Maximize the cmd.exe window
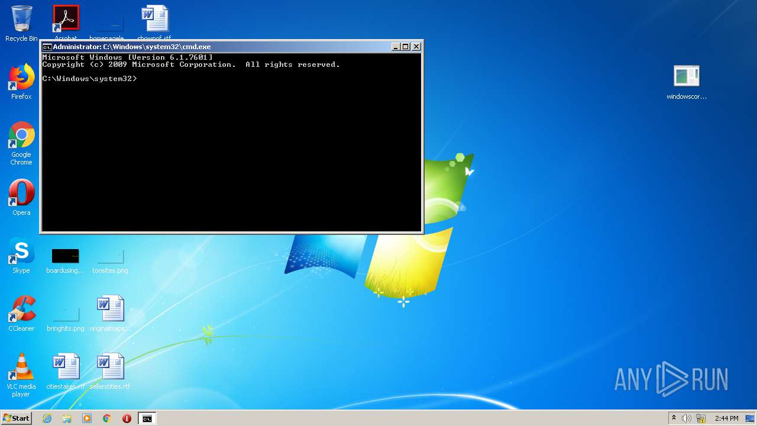Image resolution: width=757 pixels, height=426 pixels. point(405,47)
